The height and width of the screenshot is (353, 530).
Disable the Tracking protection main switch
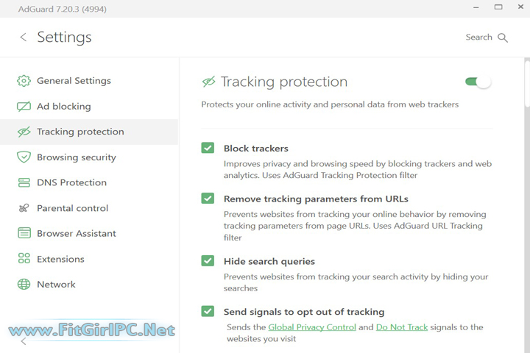pyautogui.click(x=478, y=82)
